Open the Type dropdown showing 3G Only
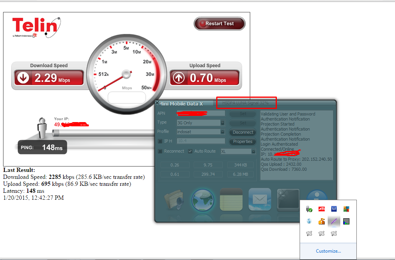 tap(201, 123)
